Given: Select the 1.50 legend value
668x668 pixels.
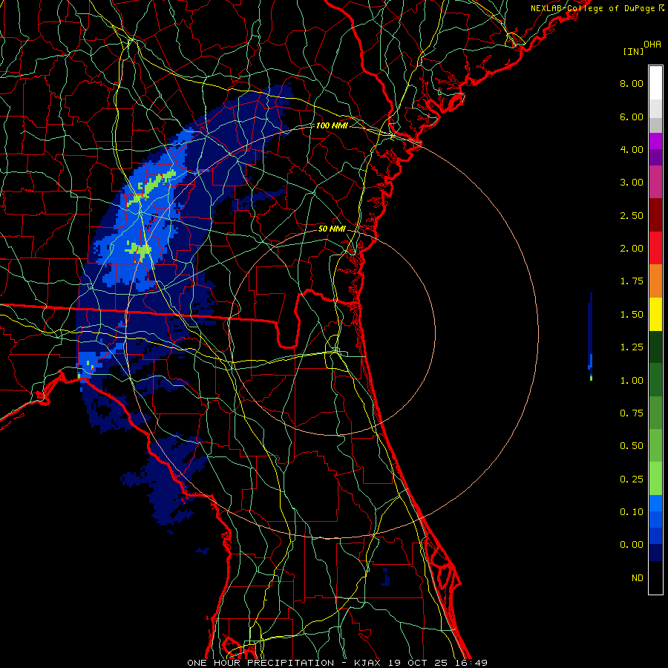Looking at the screenshot, I should (x=632, y=315).
